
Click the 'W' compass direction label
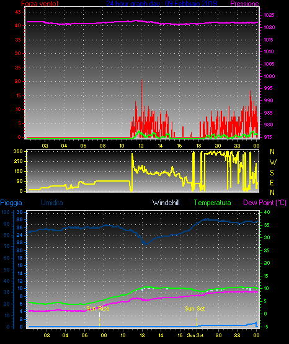click(273, 162)
